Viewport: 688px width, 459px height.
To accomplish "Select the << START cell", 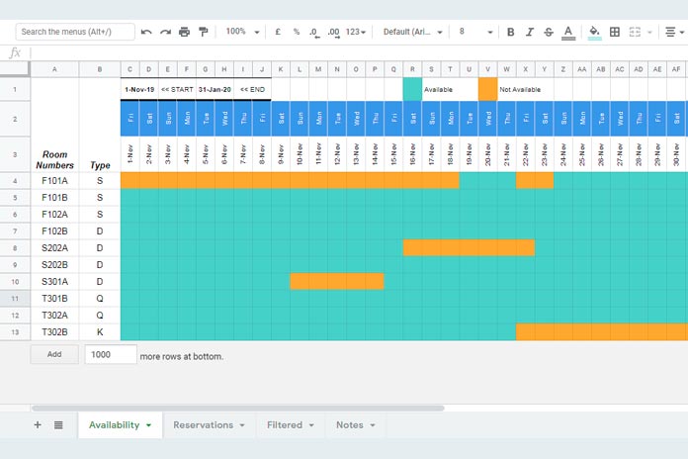I will 177,89.
